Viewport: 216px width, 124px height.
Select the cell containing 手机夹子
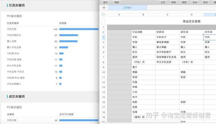[x=167, y=37]
